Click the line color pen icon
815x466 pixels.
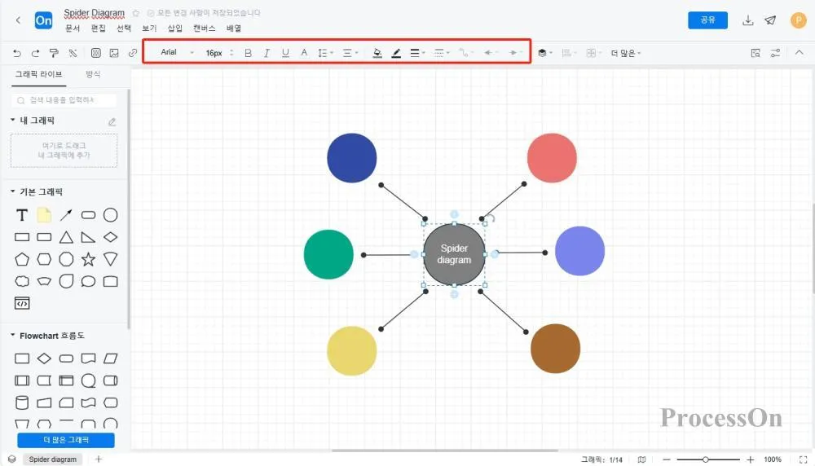pyautogui.click(x=396, y=53)
